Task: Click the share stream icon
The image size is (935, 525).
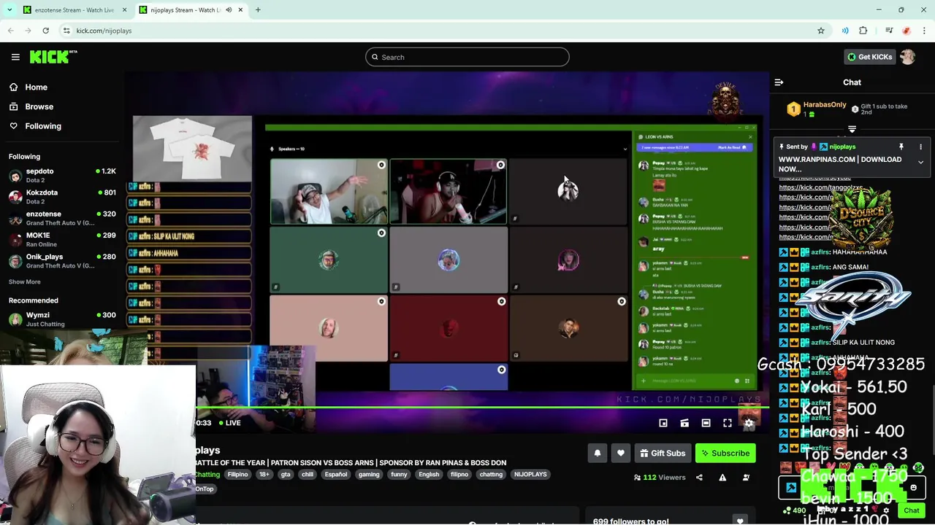Action: 699,478
